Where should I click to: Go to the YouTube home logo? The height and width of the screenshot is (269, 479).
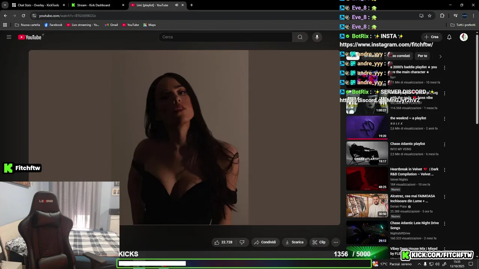pos(30,37)
